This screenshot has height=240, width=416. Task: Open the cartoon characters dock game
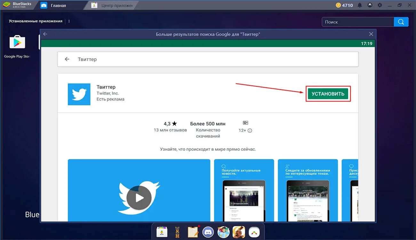tap(223, 232)
